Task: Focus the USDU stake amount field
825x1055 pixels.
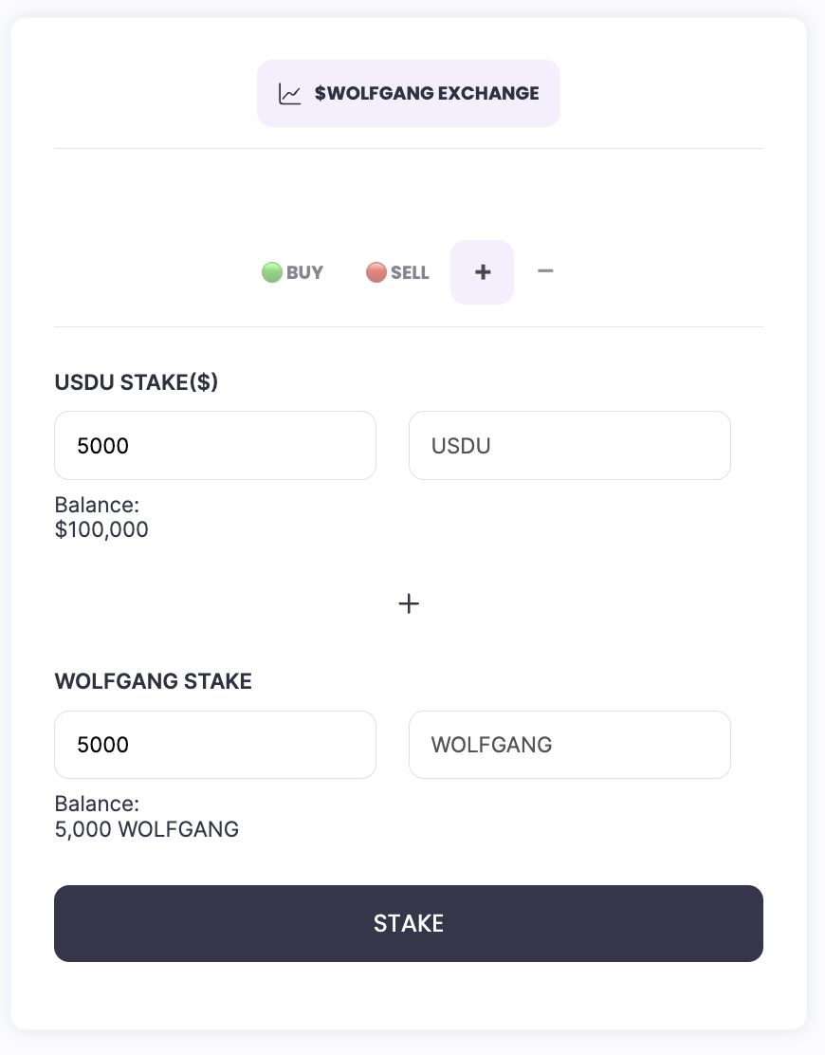Action: 215,445
